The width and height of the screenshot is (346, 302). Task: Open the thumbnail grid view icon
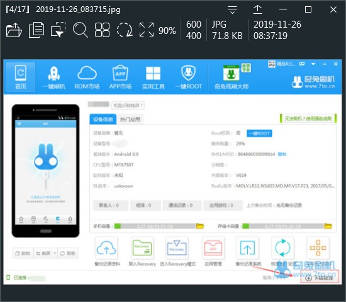point(102,30)
